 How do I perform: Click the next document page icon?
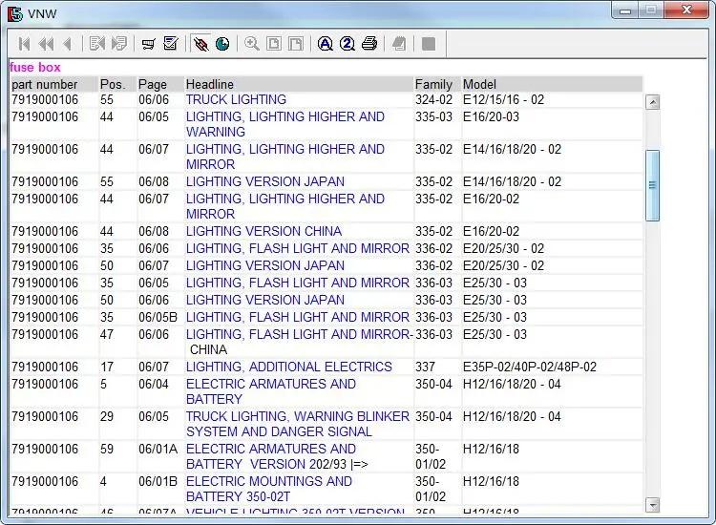pos(119,44)
